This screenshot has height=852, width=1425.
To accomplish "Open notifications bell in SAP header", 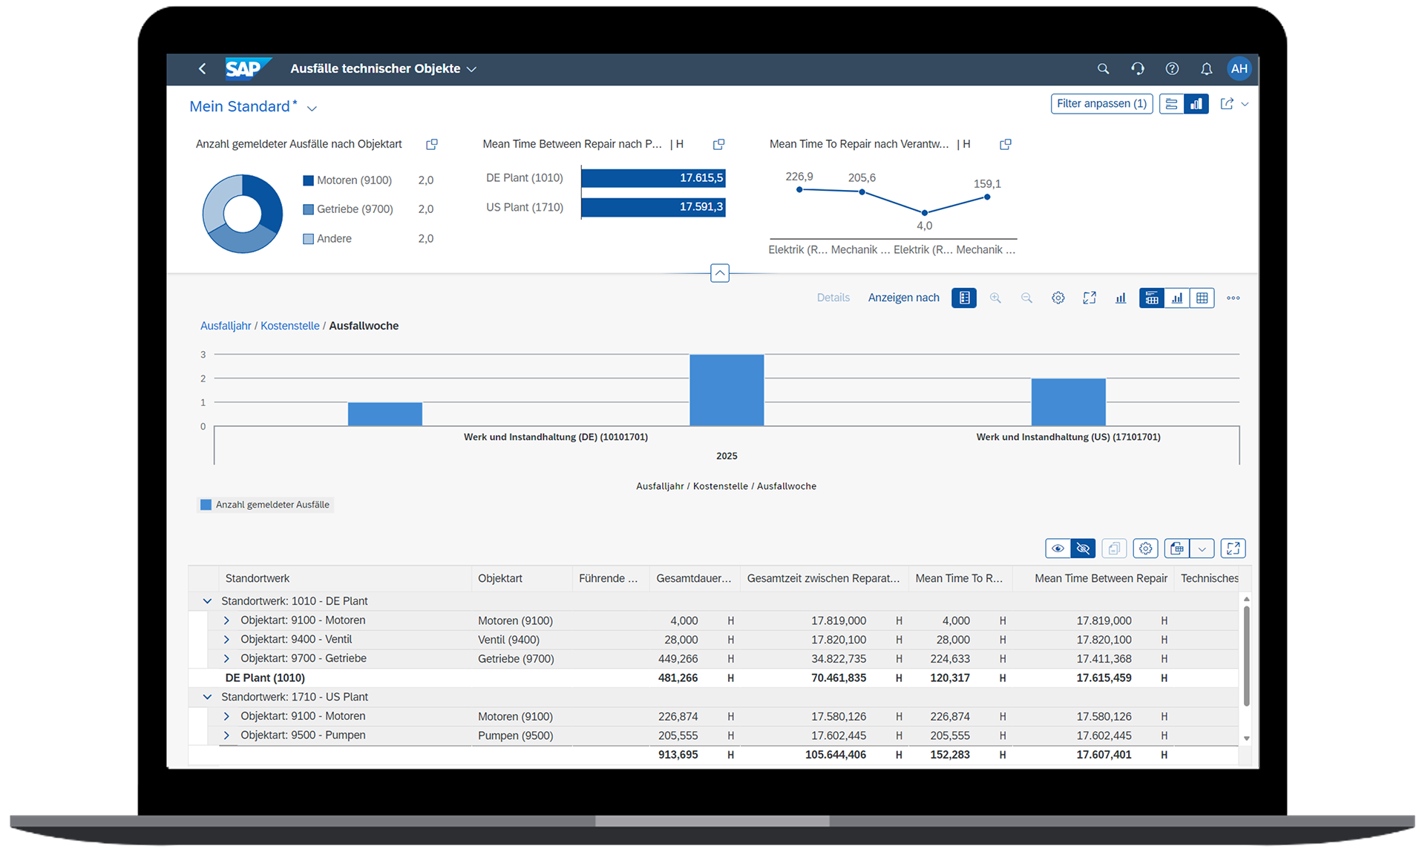I will [x=1206, y=69].
